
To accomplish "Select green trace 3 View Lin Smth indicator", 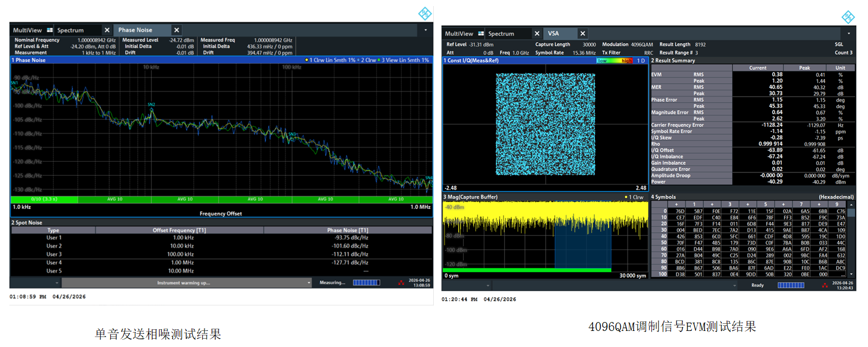I will (x=403, y=60).
